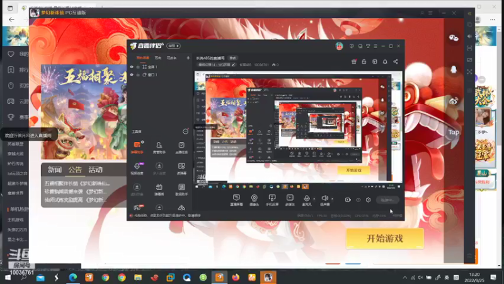504x284 pixels.
Task: Expand the toolbox more-options circle button
Action: (185, 131)
